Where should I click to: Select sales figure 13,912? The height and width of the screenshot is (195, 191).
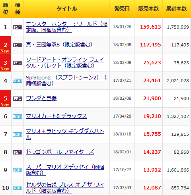tap(152, 170)
